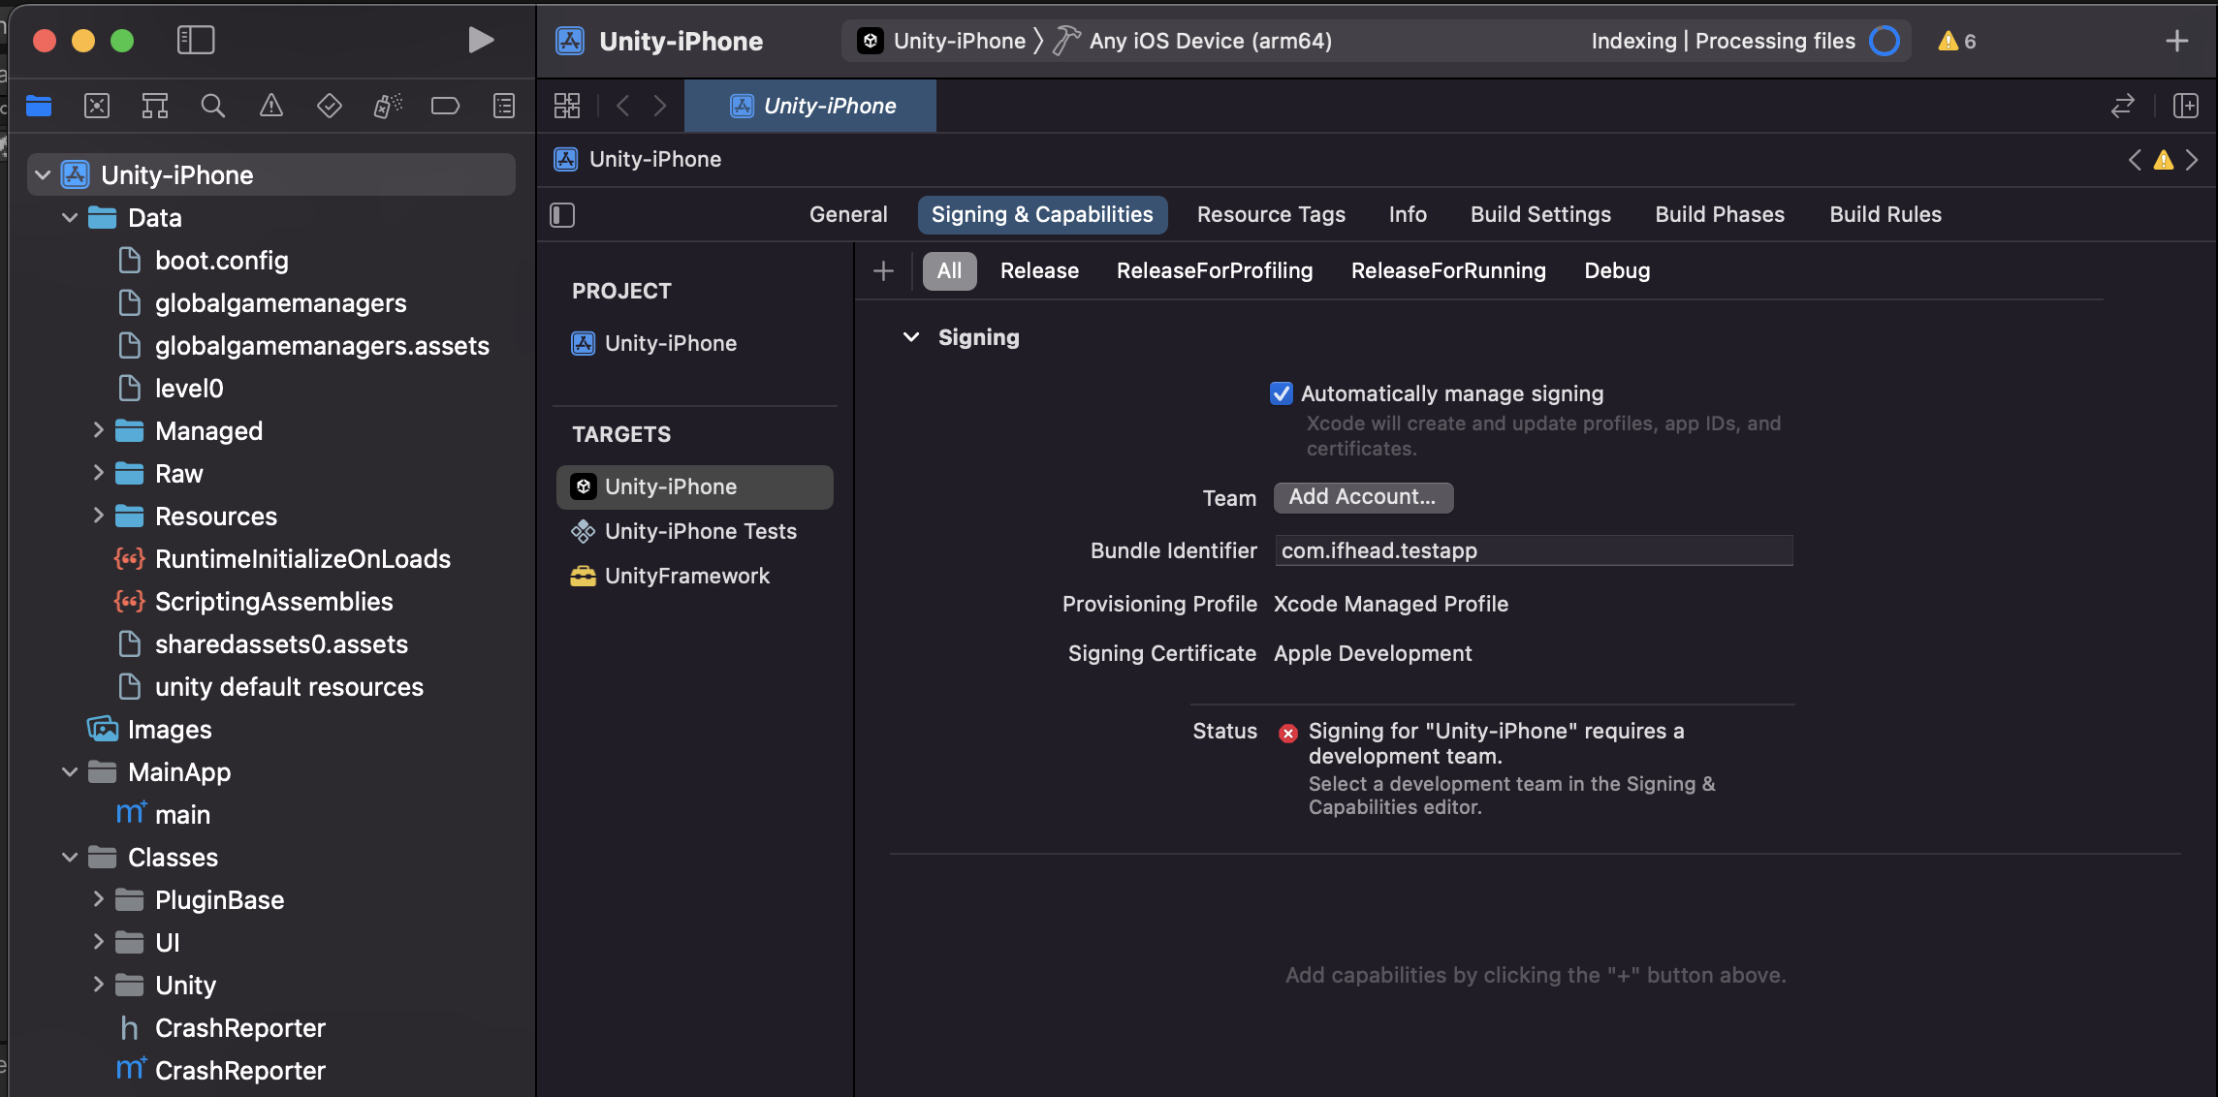Add a capability with the plus button
Viewport: 2218px width, 1097px height.
pos(883,271)
